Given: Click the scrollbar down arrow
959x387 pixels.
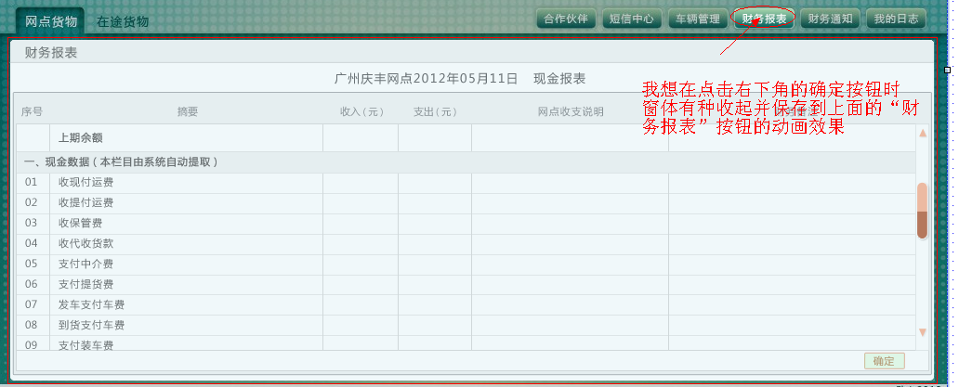Looking at the screenshot, I should [923, 332].
